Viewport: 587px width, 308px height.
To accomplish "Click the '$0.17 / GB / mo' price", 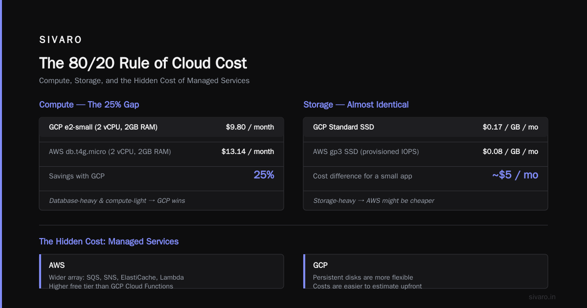I will [x=510, y=127].
